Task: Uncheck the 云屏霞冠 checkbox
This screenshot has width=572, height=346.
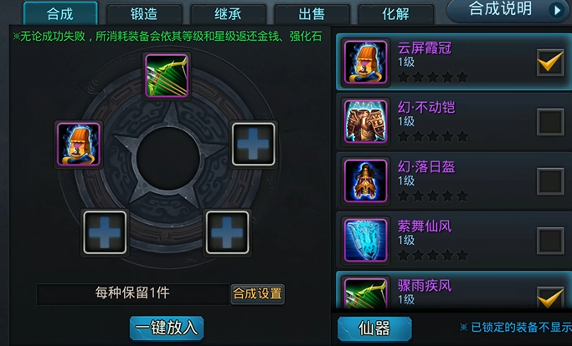Action: click(550, 63)
